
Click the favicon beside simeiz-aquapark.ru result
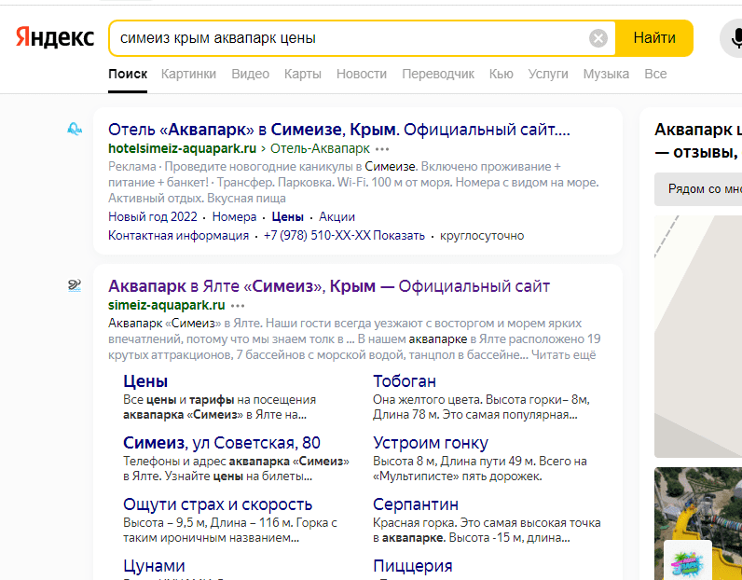(x=75, y=286)
